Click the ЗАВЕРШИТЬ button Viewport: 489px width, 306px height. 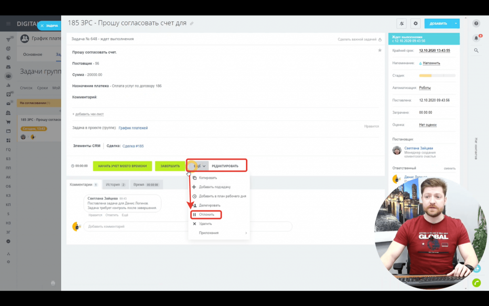170,166
